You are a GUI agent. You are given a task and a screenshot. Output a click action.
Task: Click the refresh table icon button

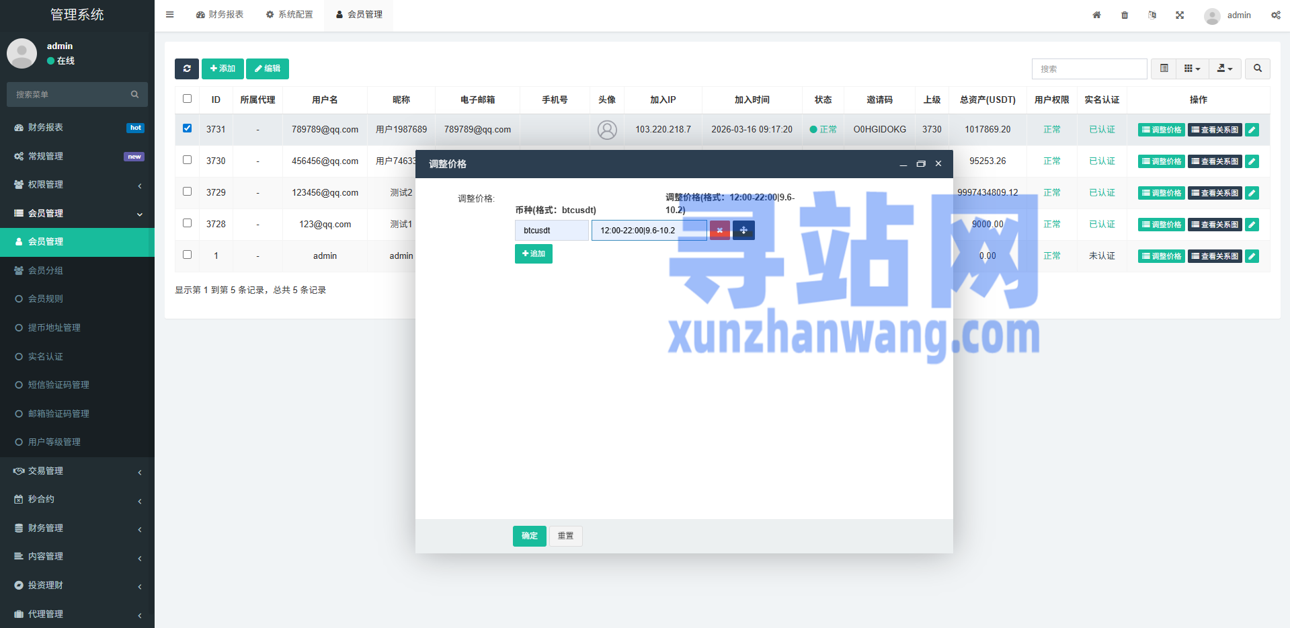187,69
